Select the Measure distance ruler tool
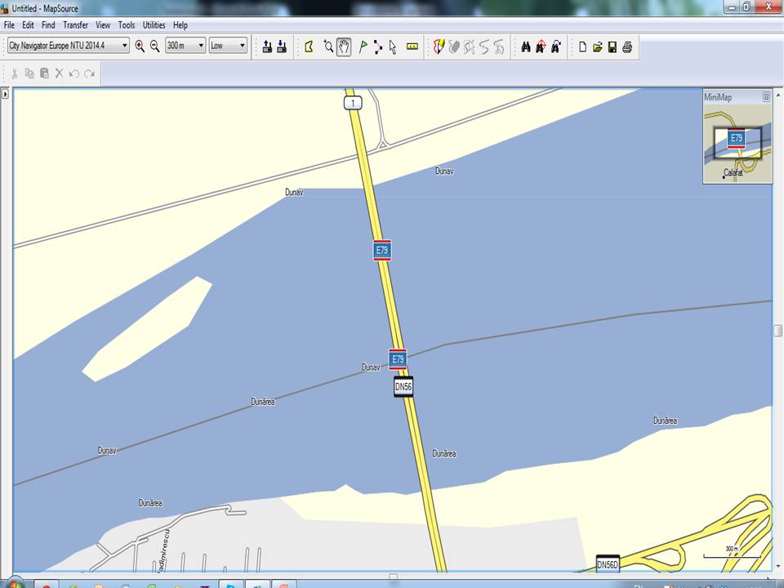The height and width of the screenshot is (588, 784). [412, 47]
